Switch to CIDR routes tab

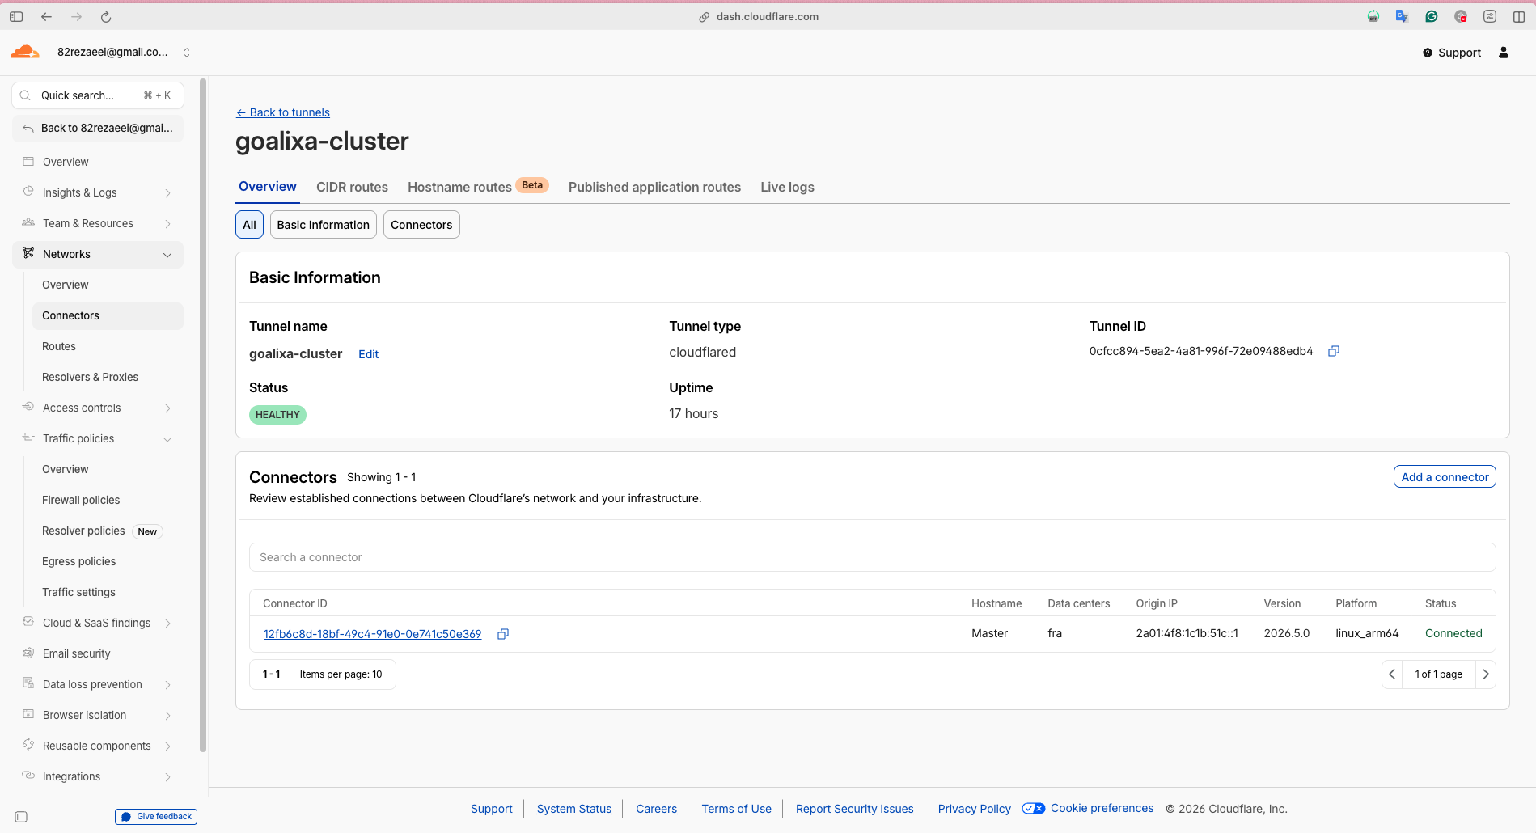pos(352,188)
